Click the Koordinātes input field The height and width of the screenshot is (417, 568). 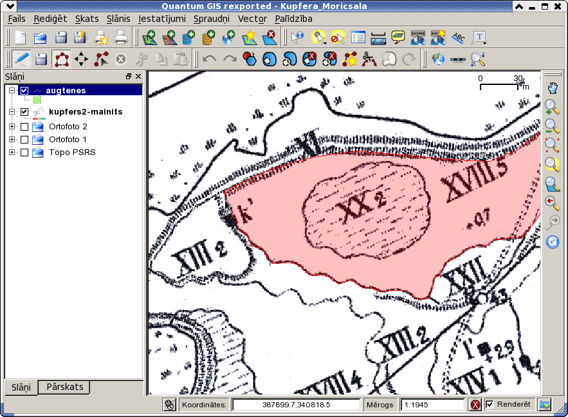click(x=296, y=405)
